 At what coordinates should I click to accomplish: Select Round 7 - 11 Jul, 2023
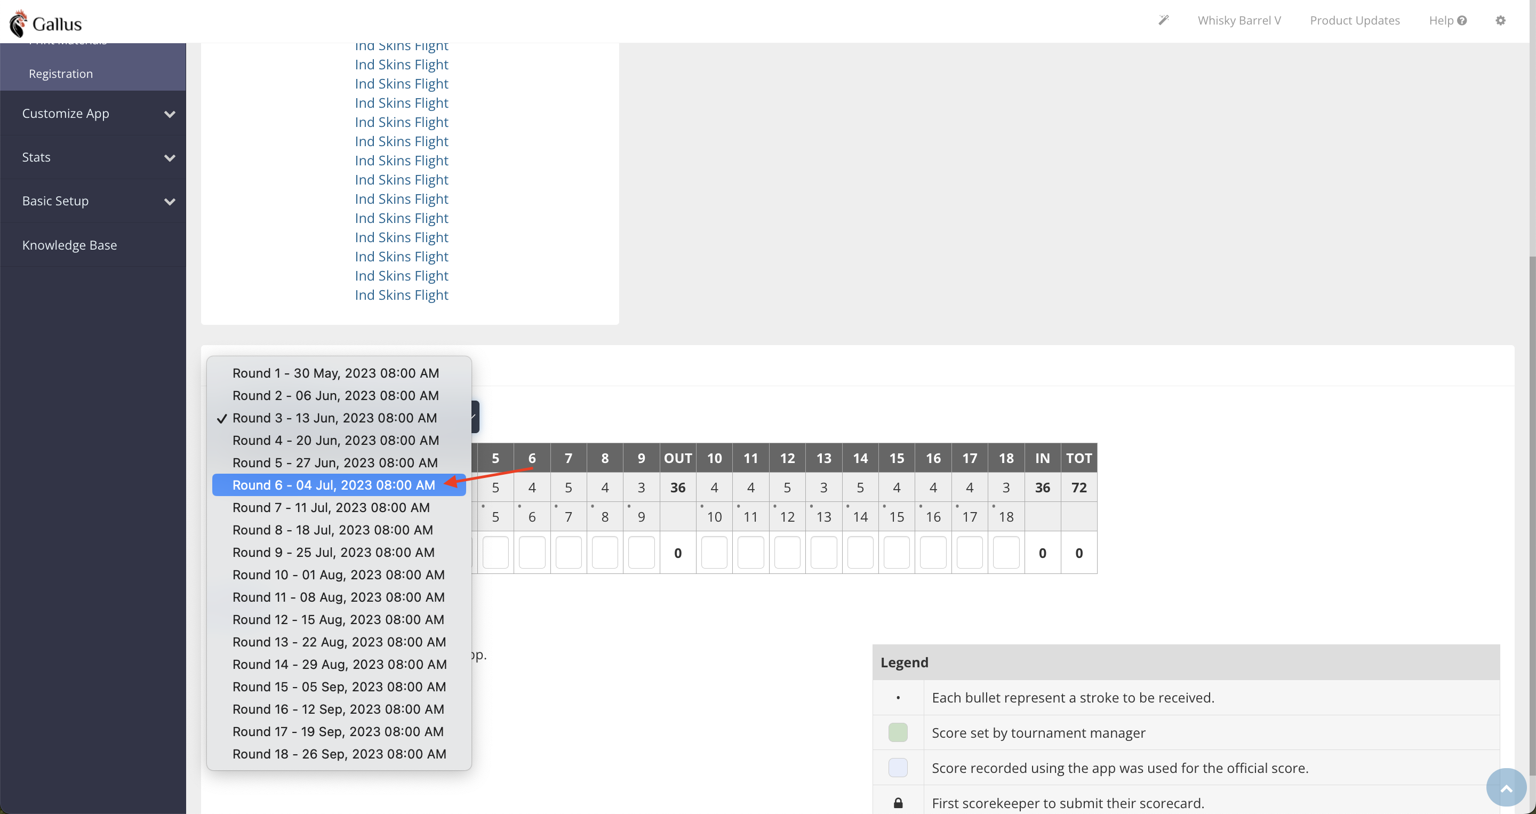[339, 507]
